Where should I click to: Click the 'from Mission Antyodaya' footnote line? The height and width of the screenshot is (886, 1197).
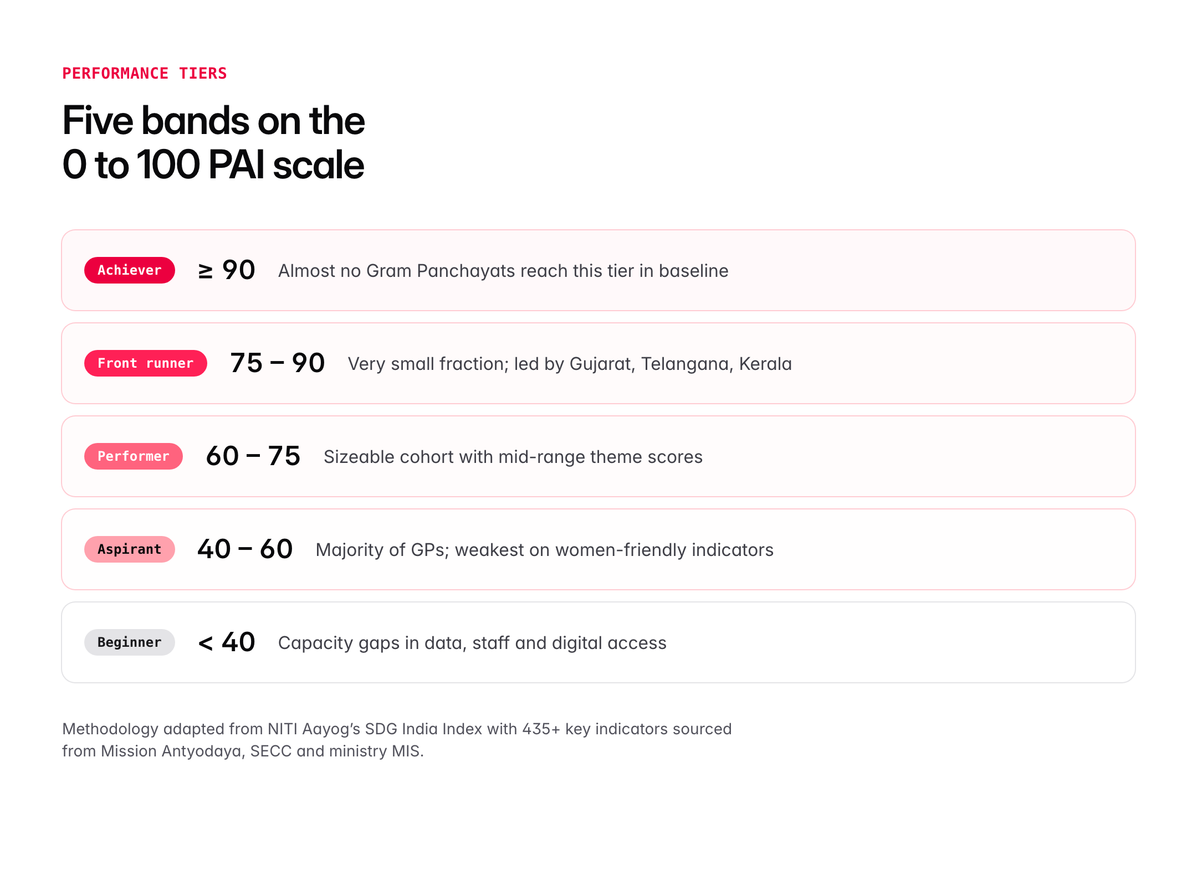pyautogui.click(x=243, y=751)
